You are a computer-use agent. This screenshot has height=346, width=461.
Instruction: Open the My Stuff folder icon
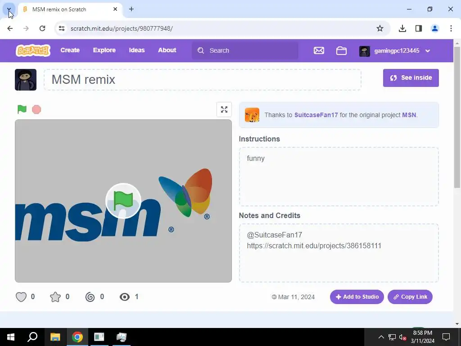[341, 50]
